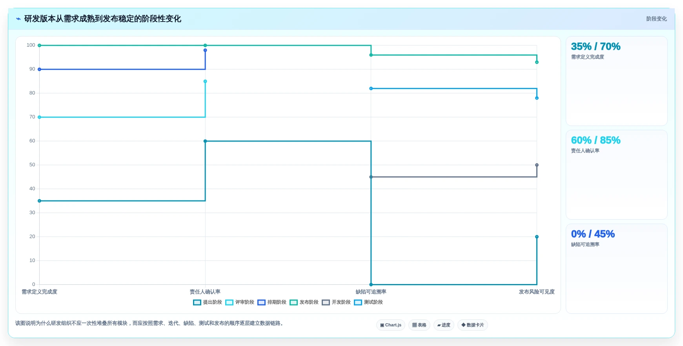Click the y-axis label 100
The width and height of the screenshot is (683, 346).
(x=31, y=45)
